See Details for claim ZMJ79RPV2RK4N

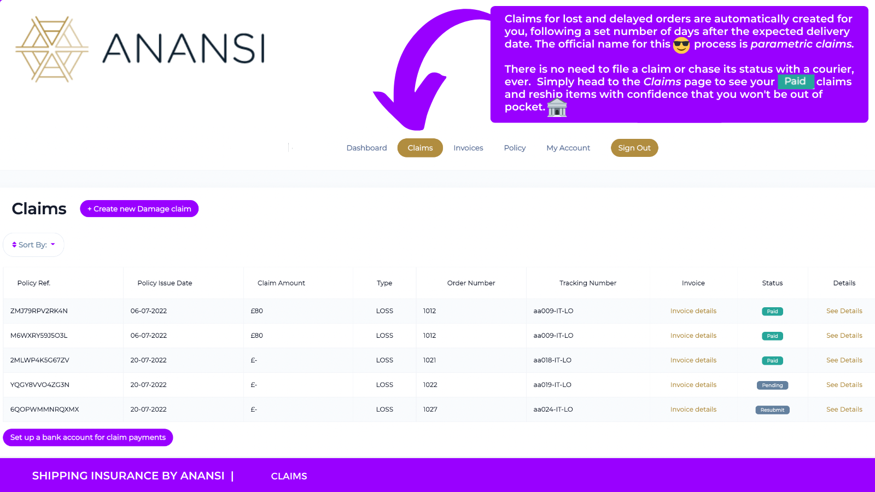click(844, 311)
